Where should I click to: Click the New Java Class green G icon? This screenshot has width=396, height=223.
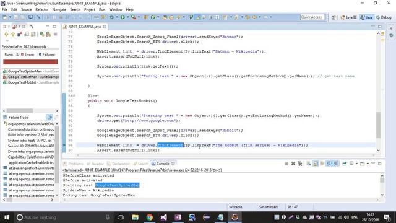click(153, 17)
